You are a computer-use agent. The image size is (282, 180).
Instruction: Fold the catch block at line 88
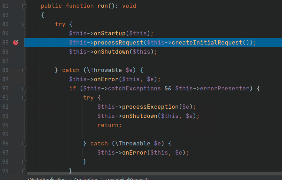(x=24, y=70)
